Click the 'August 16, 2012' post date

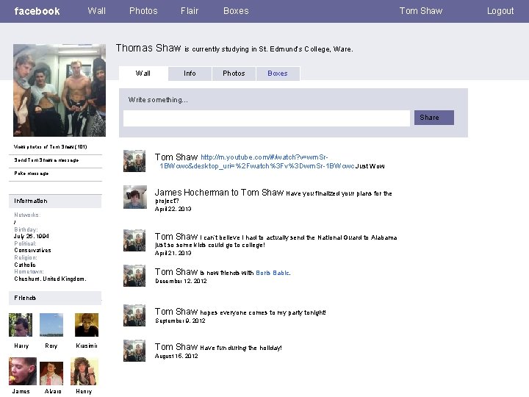176,356
